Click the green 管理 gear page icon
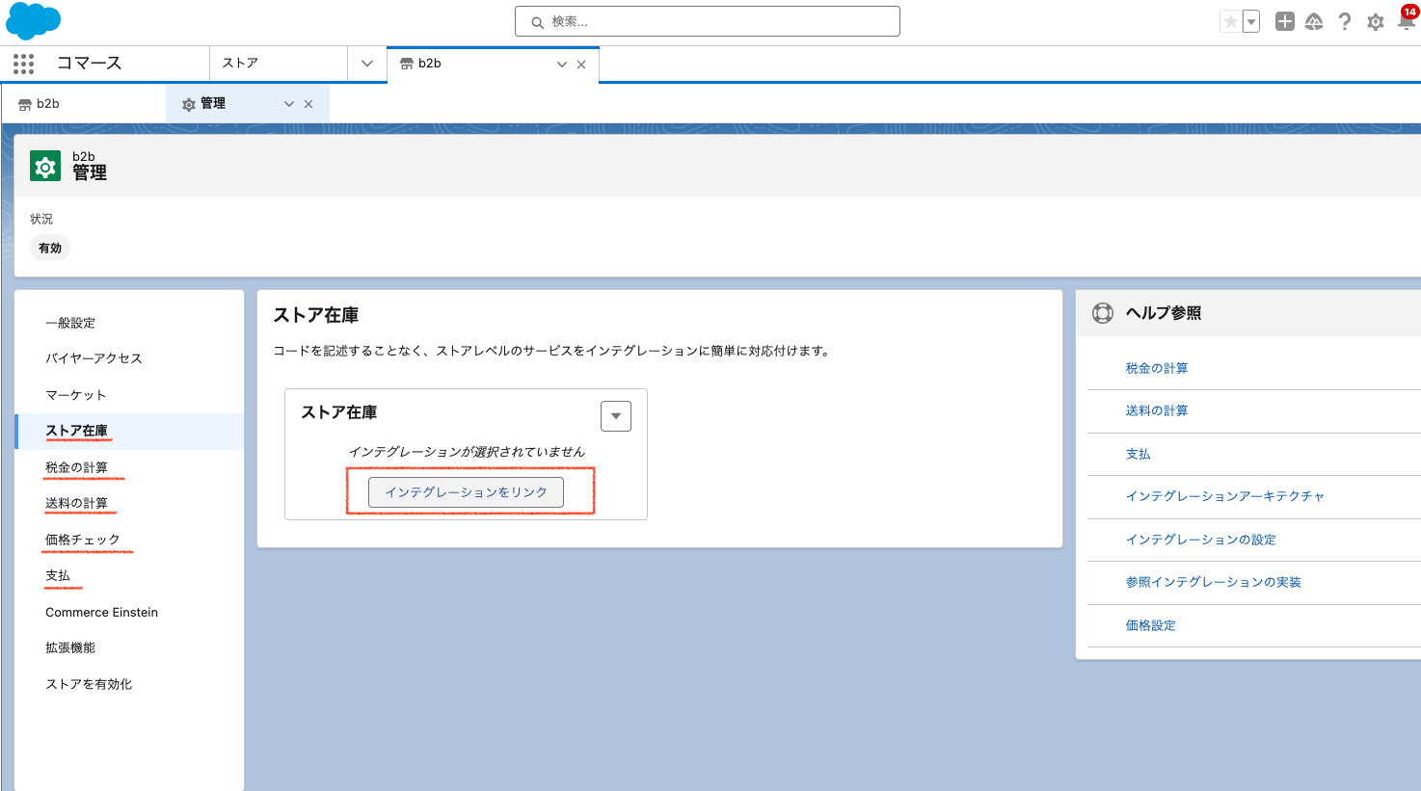The height and width of the screenshot is (791, 1421). (x=45, y=165)
